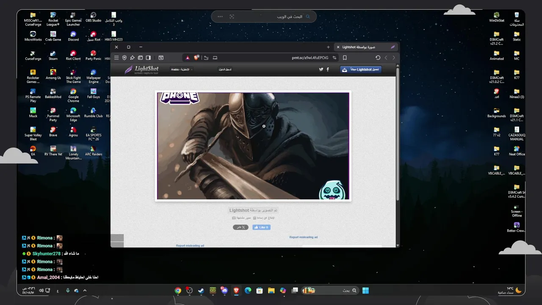
Task: Open File Explorer from the taskbar
Action: pos(271,291)
